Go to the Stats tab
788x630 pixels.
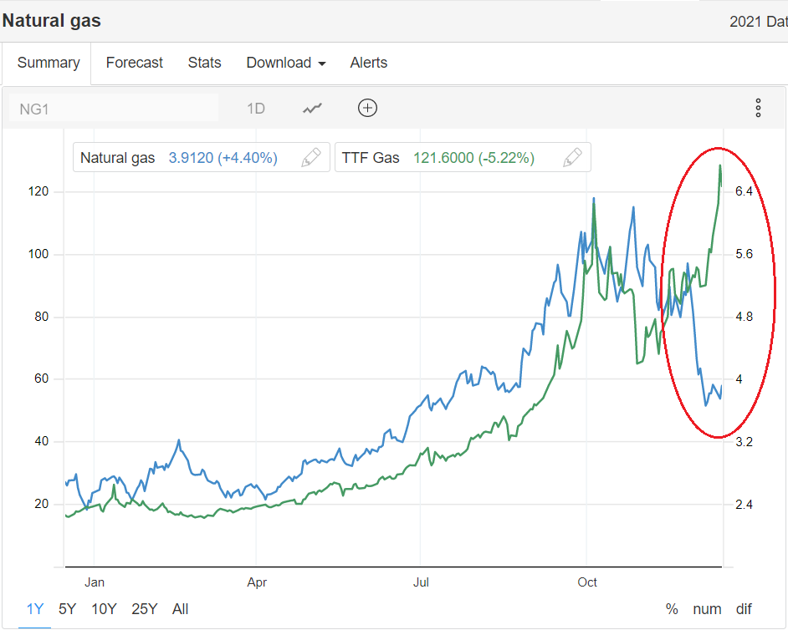click(x=204, y=63)
